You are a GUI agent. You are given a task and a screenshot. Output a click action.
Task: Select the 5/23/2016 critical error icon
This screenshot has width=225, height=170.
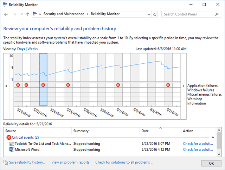(x=43, y=85)
